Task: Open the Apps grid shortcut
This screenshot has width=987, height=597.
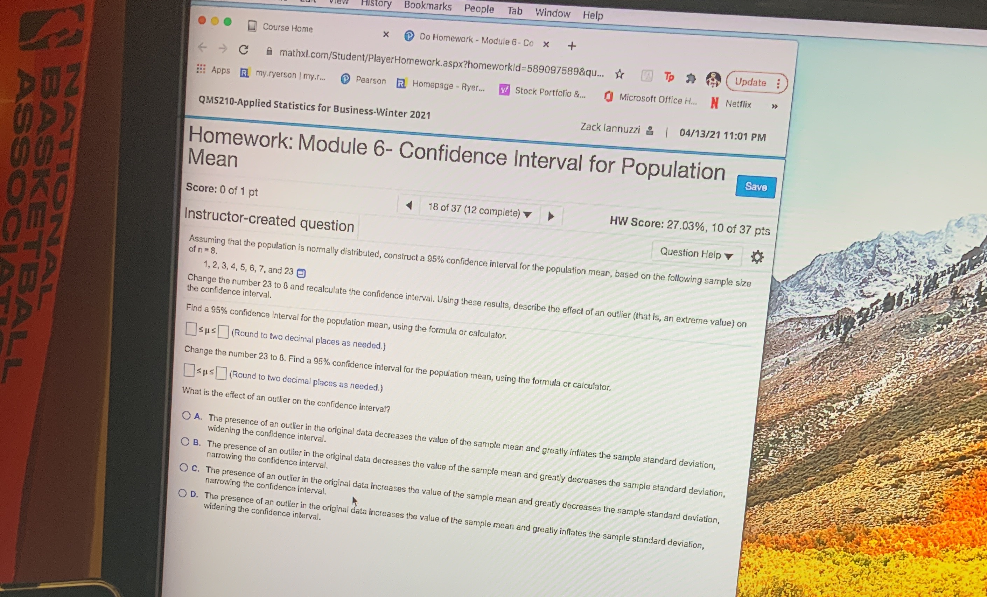Action: 213,70
